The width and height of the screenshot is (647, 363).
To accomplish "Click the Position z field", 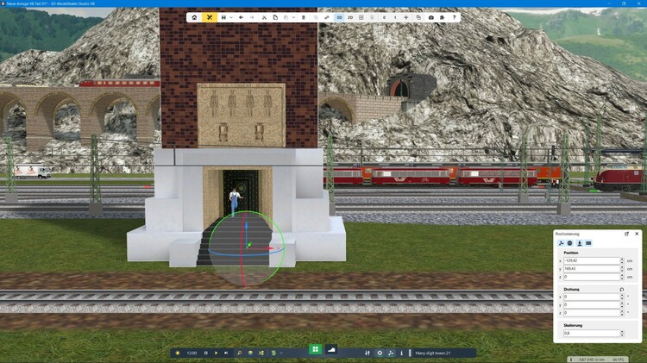I will 591,277.
